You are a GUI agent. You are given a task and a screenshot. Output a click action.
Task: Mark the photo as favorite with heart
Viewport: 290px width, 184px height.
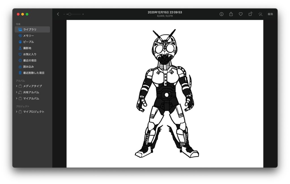click(x=241, y=14)
